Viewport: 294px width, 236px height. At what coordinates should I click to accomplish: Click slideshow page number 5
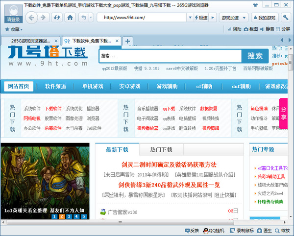pyautogui.click(x=84, y=216)
